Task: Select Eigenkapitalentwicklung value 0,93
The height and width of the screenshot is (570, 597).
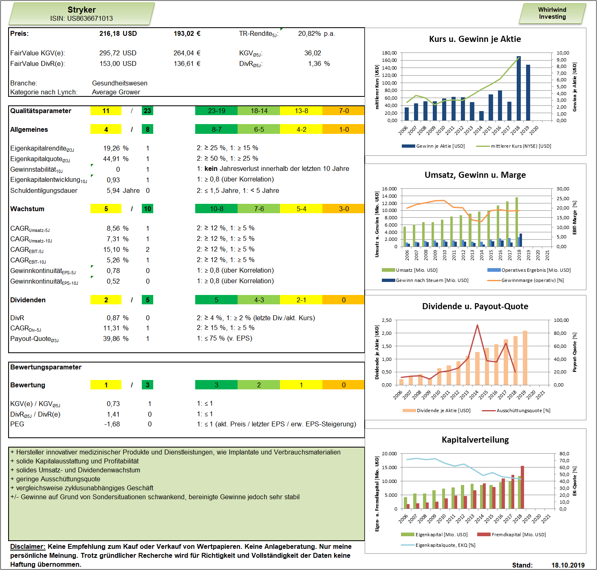Action: (x=113, y=180)
